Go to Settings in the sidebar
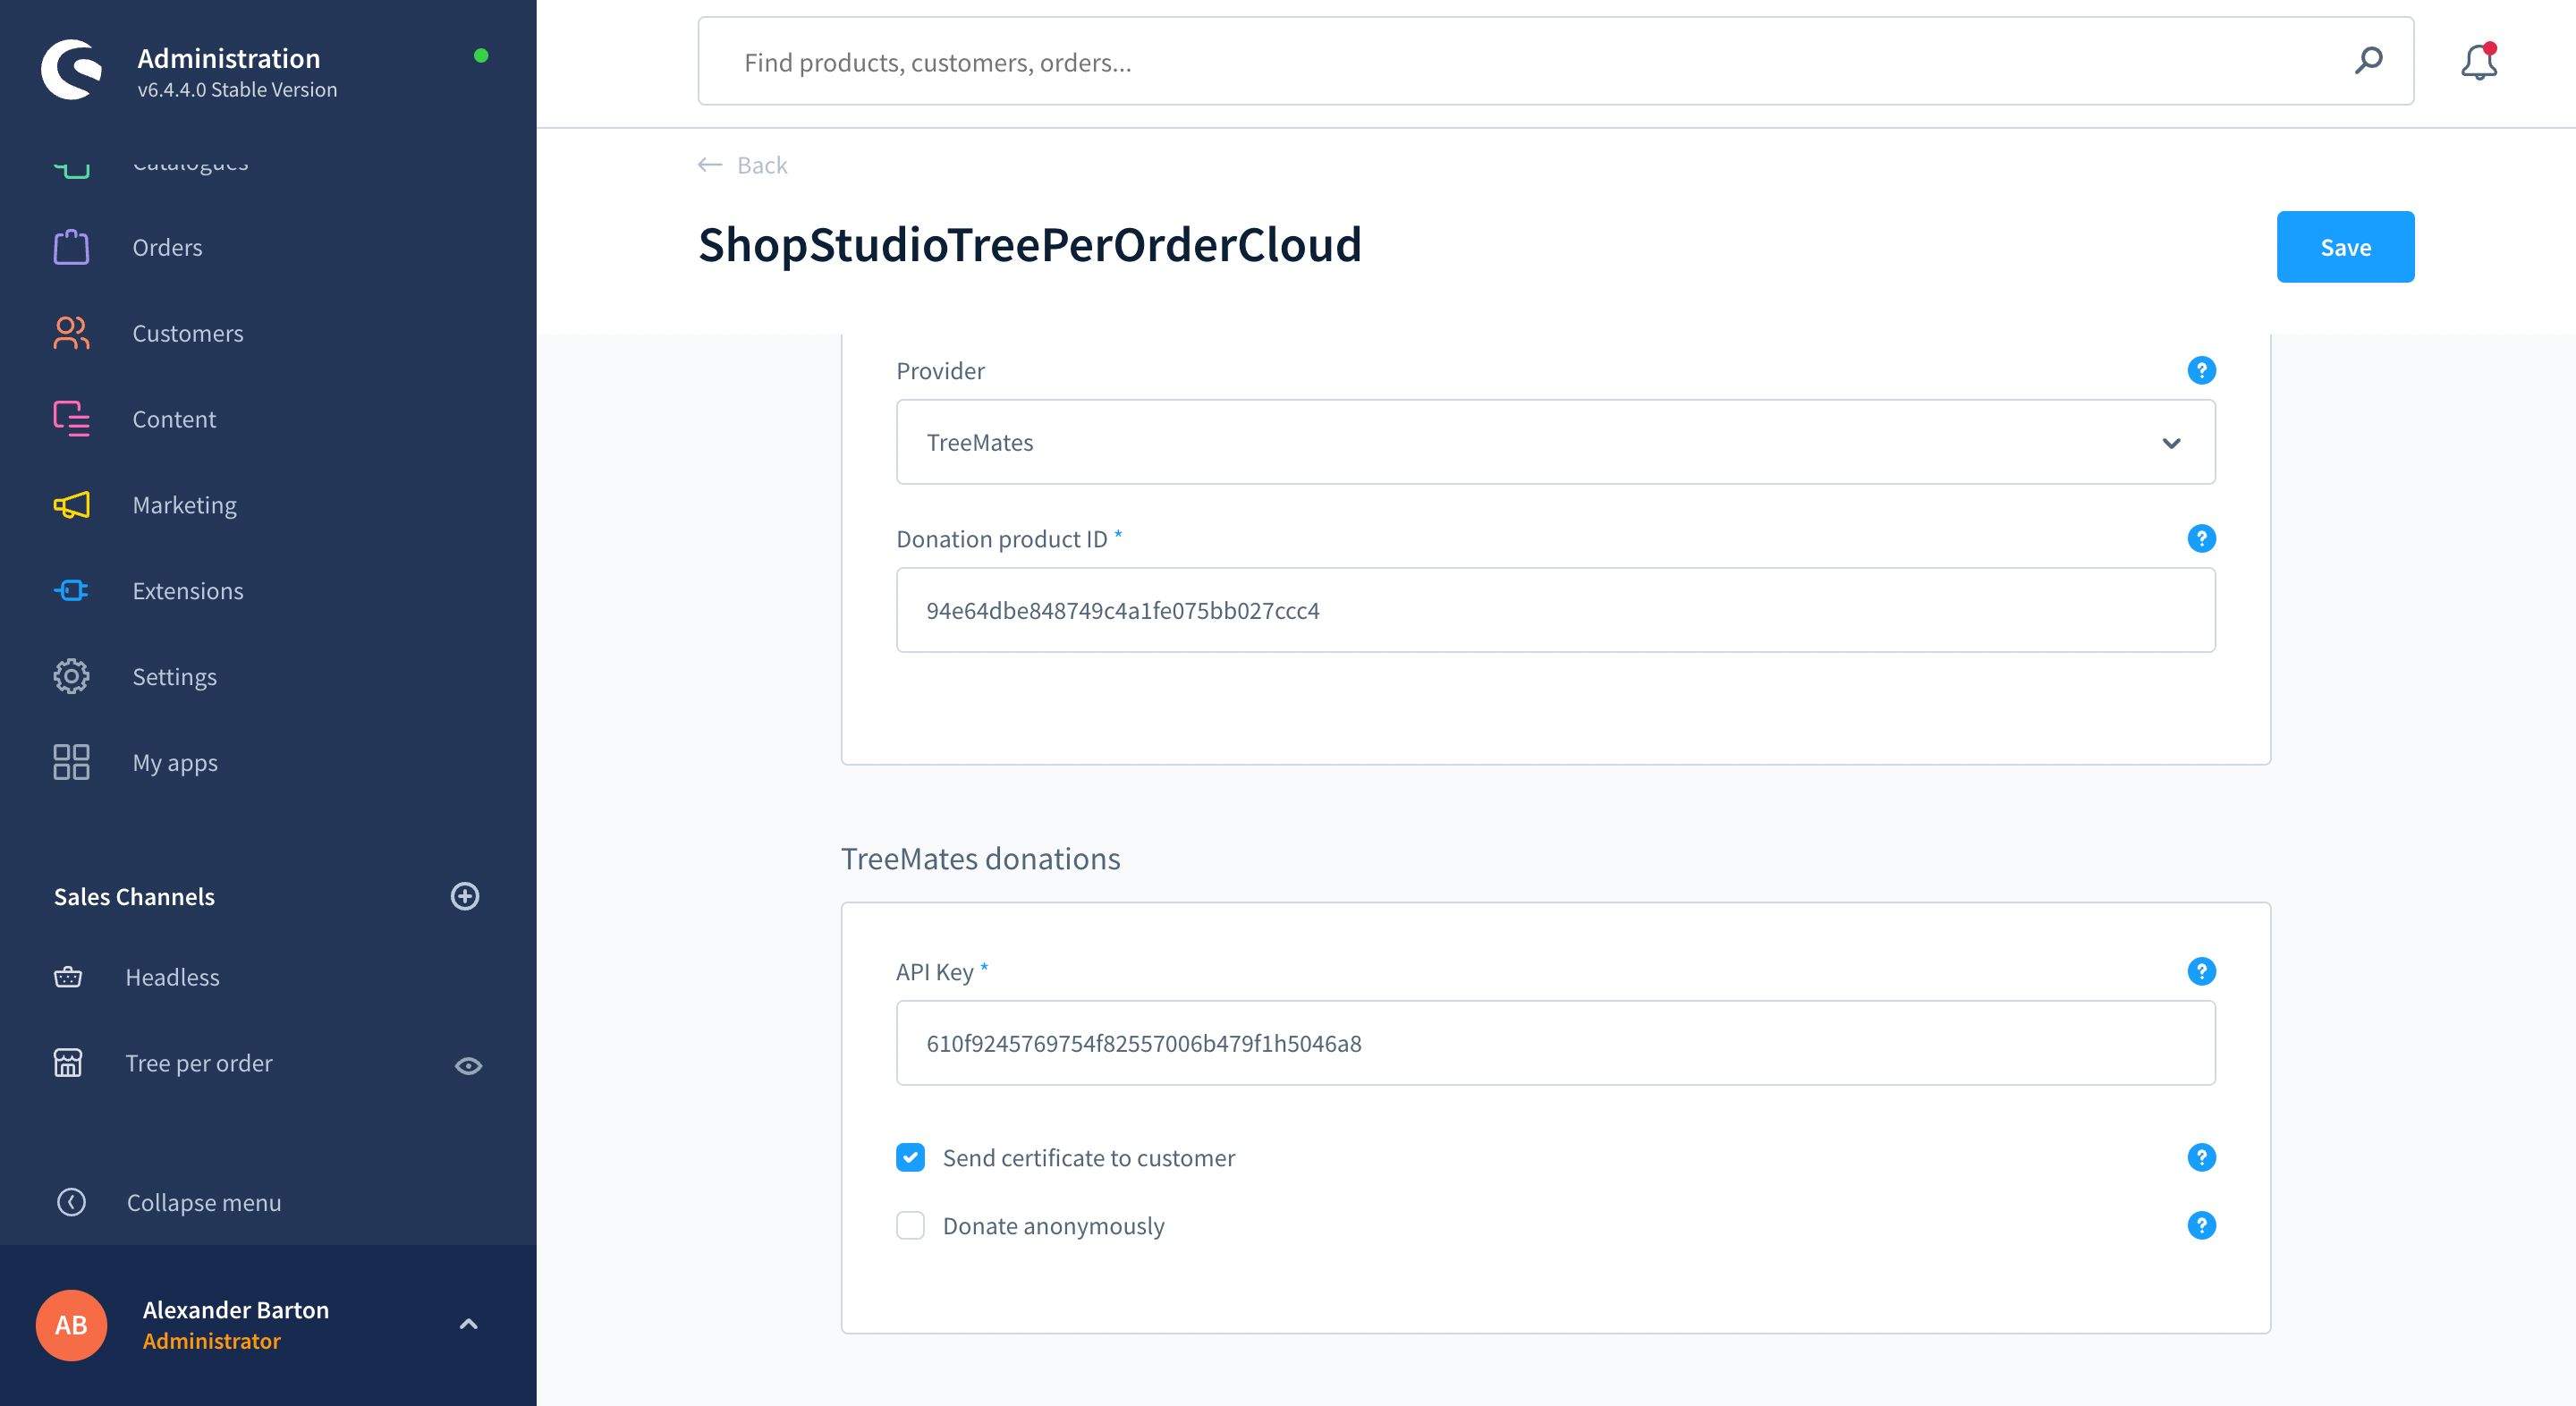This screenshot has height=1406, width=2576. click(x=174, y=677)
